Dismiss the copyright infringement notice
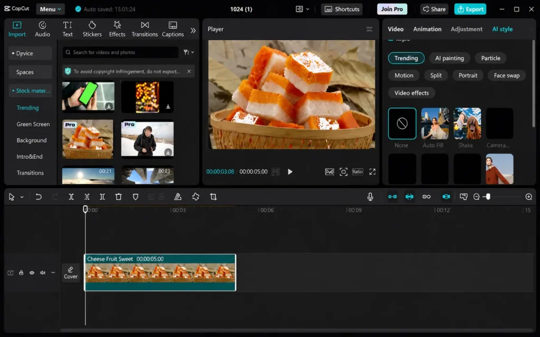540x337 pixels. pos(189,71)
